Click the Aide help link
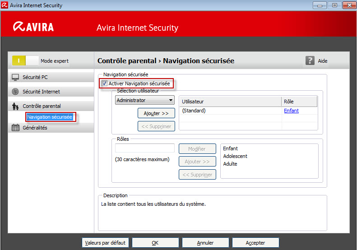Image resolution: width=357 pixels, height=250 pixels. click(x=323, y=61)
